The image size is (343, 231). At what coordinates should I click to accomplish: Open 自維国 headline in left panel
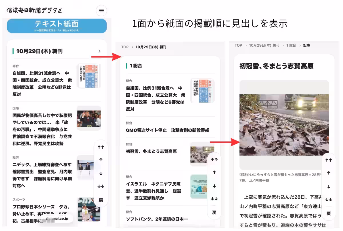tap(42, 83)
